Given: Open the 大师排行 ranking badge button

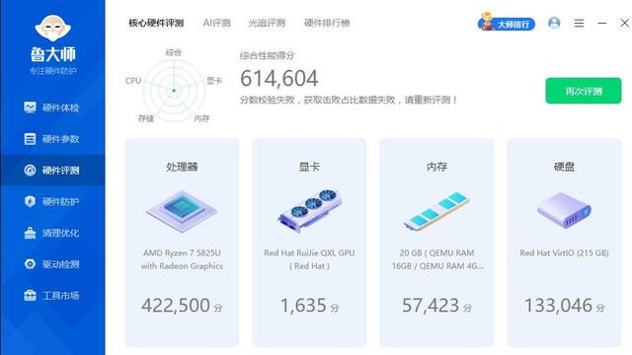Looking at the screenshot, I should click(x=507, y=23).
